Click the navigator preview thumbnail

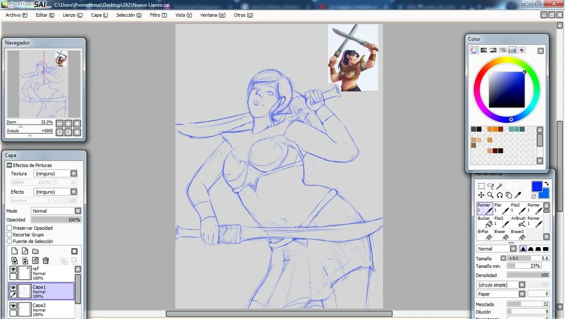44,83
